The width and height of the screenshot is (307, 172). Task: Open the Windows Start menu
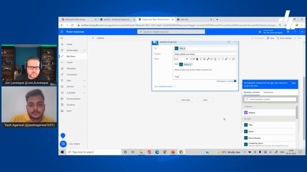pos(62,152)
